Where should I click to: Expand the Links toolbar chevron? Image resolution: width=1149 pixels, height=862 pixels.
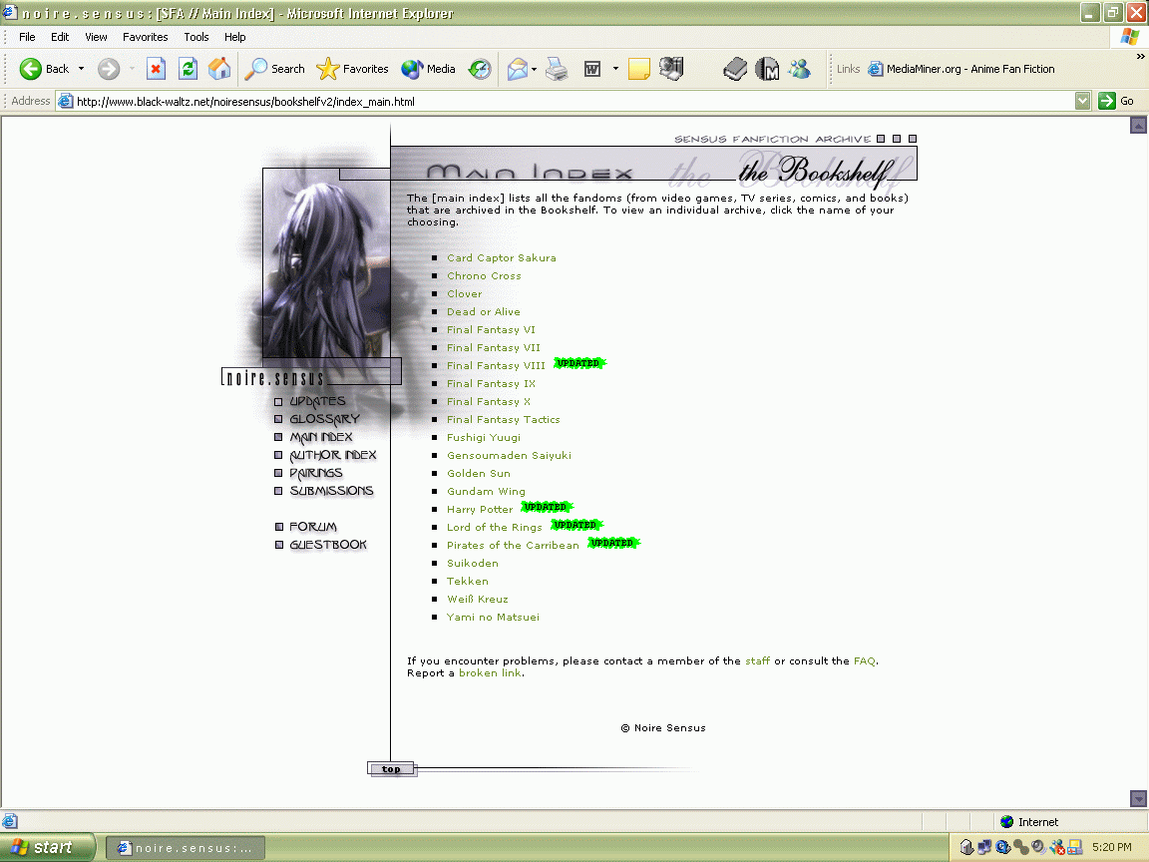(x=1140, y=57)
